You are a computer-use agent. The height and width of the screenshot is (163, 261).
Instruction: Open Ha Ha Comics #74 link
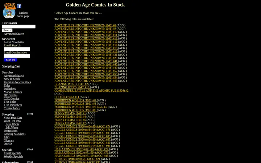(x=82, y=149)
